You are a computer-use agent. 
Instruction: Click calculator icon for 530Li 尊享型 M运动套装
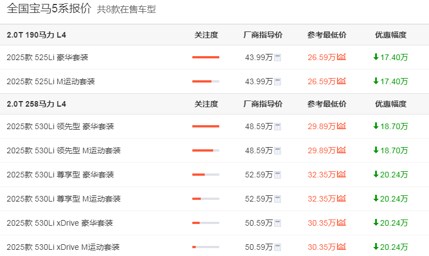pos(278,199)
